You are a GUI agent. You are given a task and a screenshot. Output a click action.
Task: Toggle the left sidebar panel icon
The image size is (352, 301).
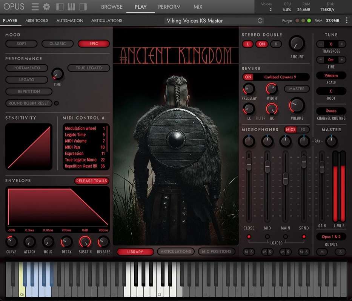[x=60, y=7]
